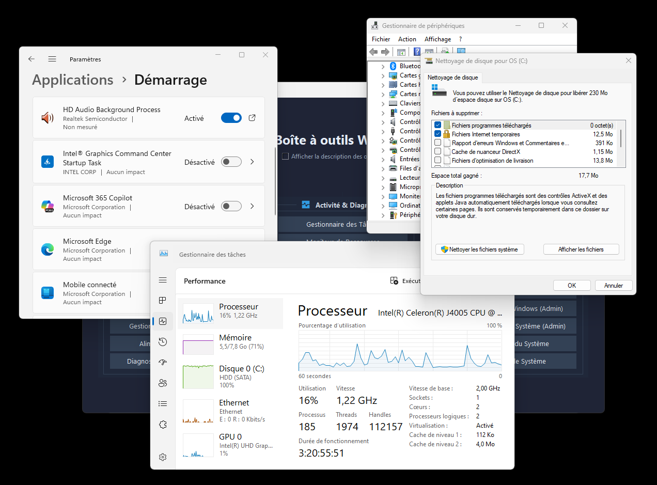Check Fichiers d'optimisation de livraison checkbox
This screenshot has height=485, width=657.
coord(438,160)
